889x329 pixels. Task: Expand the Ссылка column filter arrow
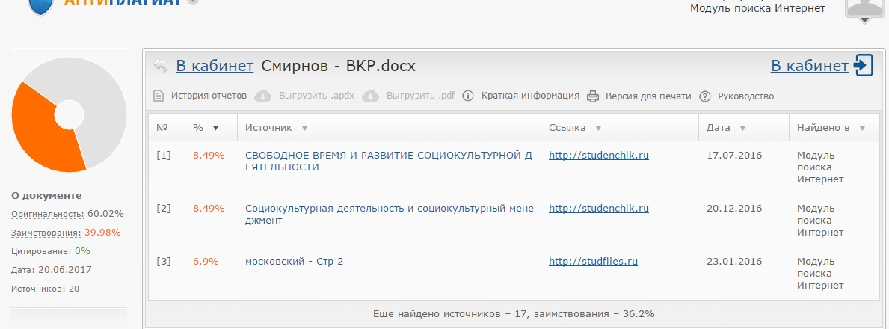click(598, 129)
